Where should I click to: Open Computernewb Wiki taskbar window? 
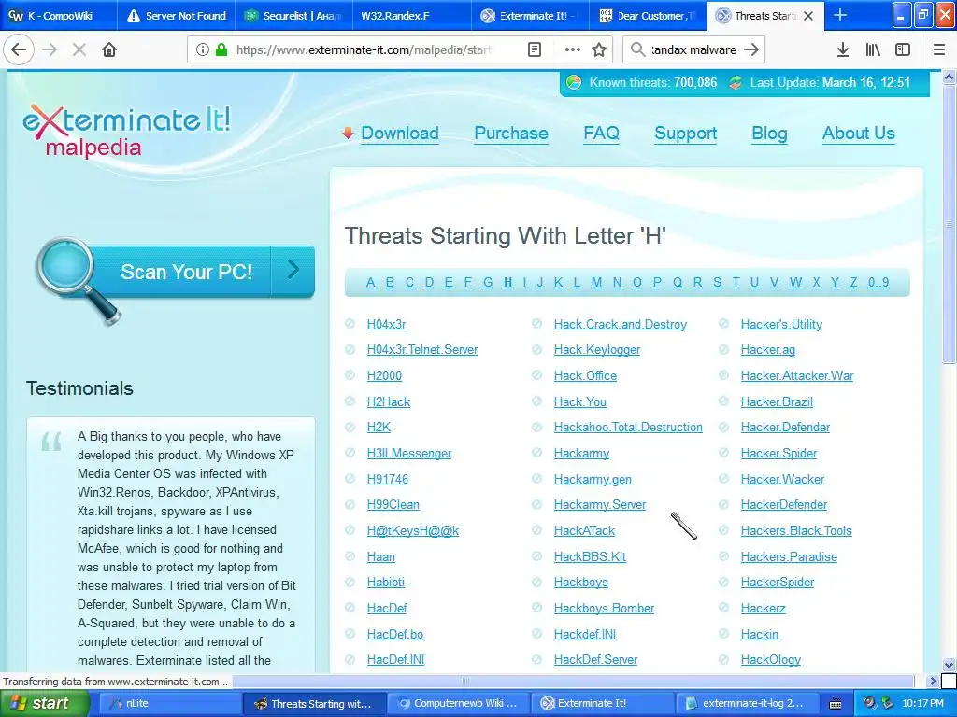458,704
